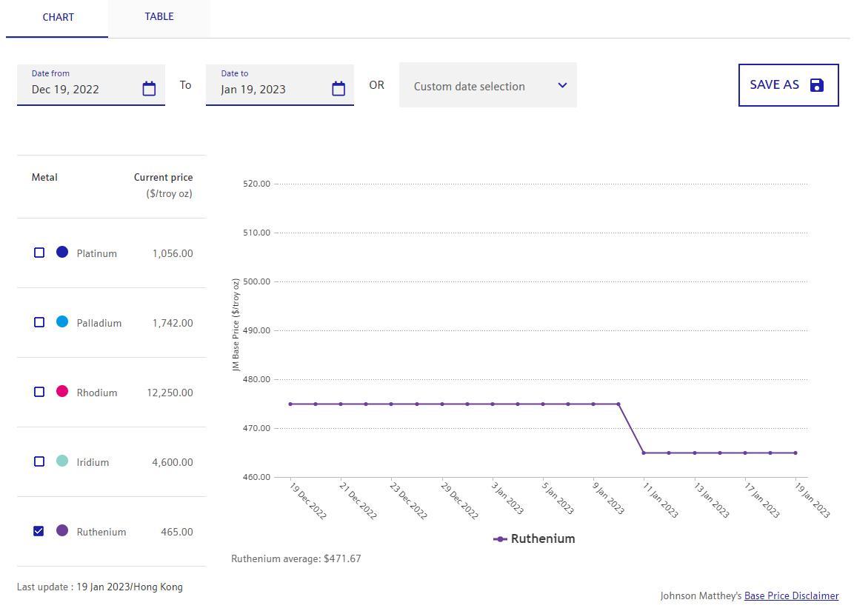Open the Base Price Disclaimer link
Image resolution: width=854 pixels, height=614 pixels.
click(791, 595)
